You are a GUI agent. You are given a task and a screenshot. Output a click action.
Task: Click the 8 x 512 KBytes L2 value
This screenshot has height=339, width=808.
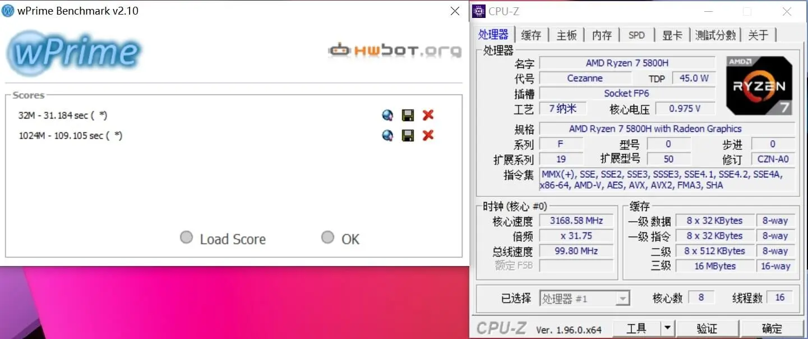[x=714, y=251]
